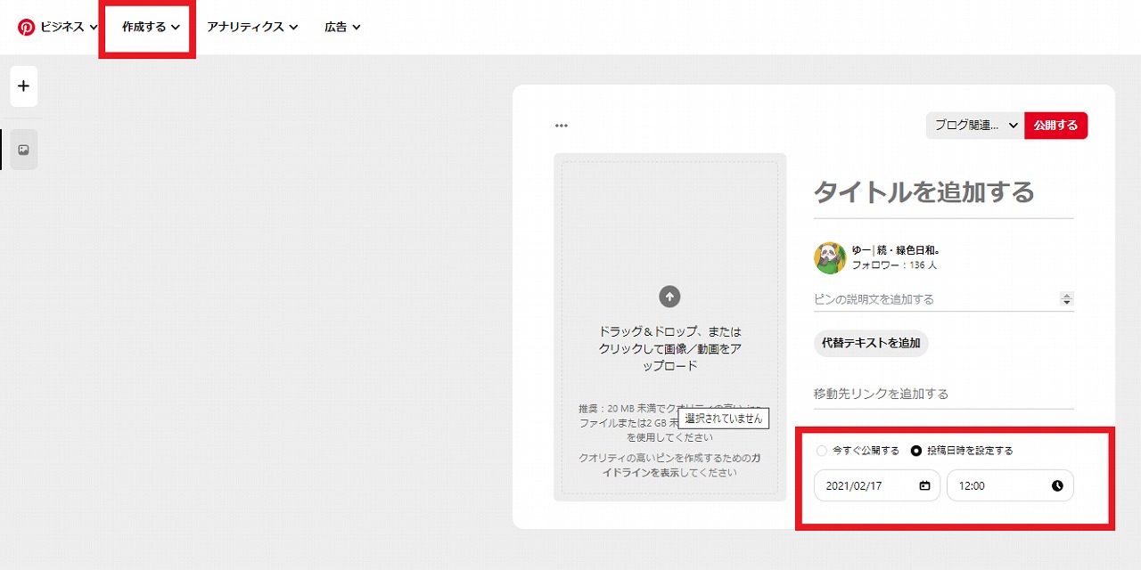Open the calendar icon in date field
Screen dimensions: 1141x570
click(x=924, y=485)
